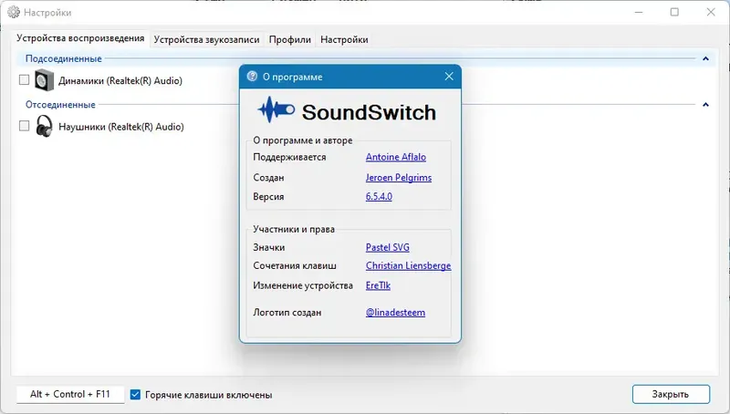
Task: Open the Antoine Aflalo link
Action: [x=396, y=157]
